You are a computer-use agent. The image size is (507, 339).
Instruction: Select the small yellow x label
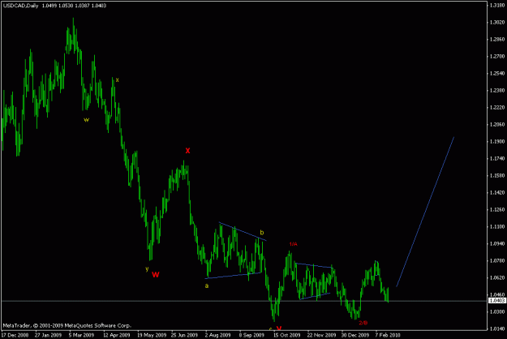(117, 79)
